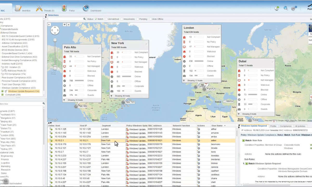Sort by Network Function column header

(x=184, y=125)
